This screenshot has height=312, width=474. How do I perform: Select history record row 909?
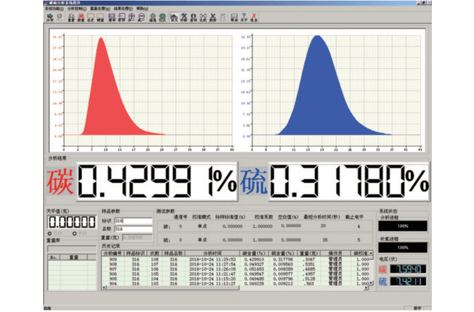(113, 259)
